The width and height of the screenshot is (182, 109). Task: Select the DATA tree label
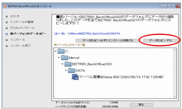tap(80, 70)
